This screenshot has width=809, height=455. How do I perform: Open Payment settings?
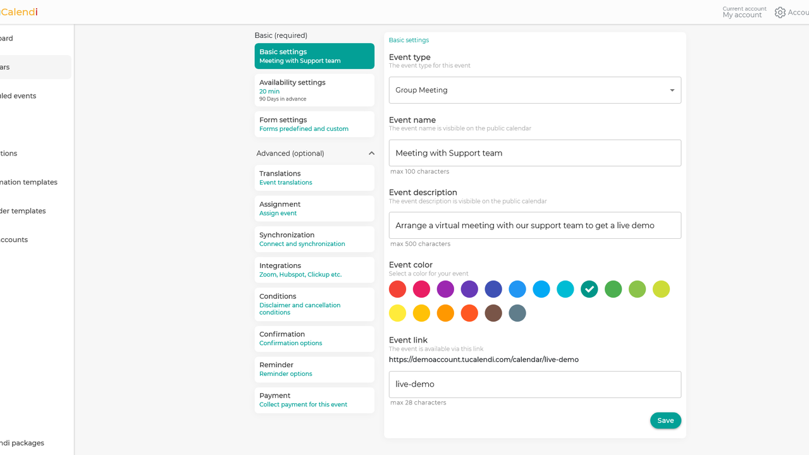314,400
